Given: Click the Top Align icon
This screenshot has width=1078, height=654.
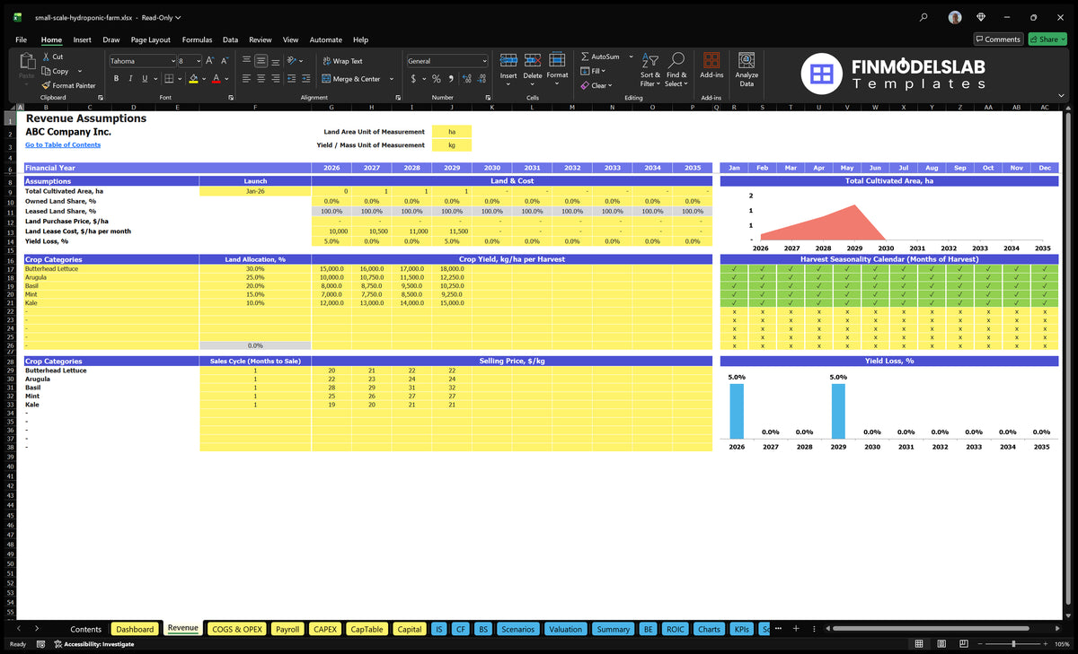Looking at the screenshot, I should pos(246,61).
